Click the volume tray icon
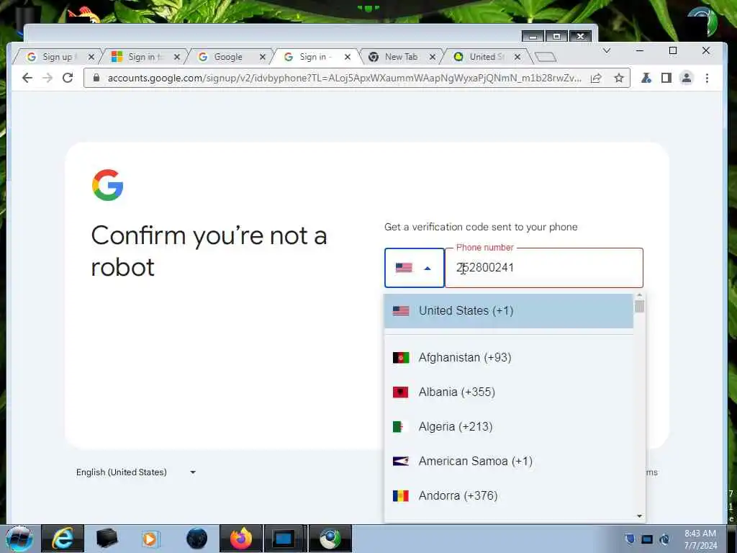This screenshot has height=553, width=737. 664,539
